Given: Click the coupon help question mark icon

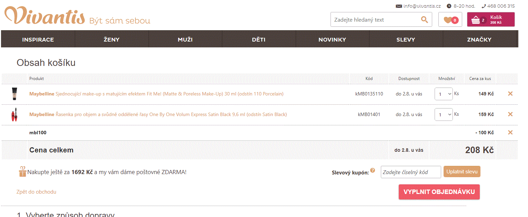Looking at the screenshot, I should pyautogui.click(x=373, y=170).
